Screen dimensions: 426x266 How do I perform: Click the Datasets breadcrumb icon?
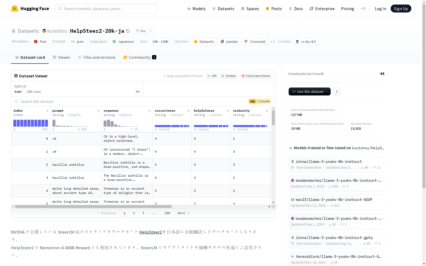(14, 31)
